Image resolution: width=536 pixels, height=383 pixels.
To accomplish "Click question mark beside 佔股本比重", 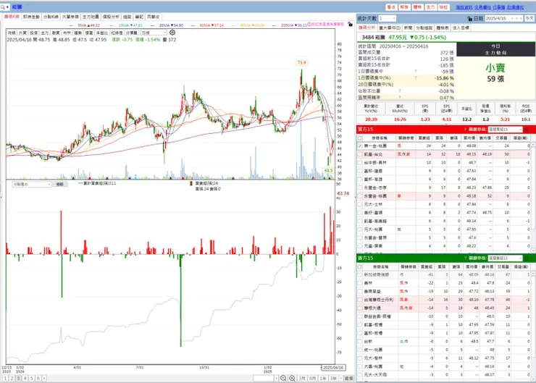I will [400, 91].
